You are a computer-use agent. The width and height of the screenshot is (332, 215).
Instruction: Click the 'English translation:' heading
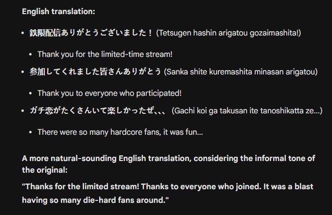click(x=58, y=12)
